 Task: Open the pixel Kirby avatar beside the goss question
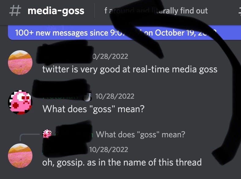pos(20,102)
